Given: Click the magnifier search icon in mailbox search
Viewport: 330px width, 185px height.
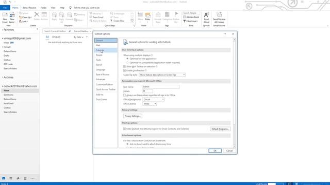Looking at the screenshot, I should [70, 31].
